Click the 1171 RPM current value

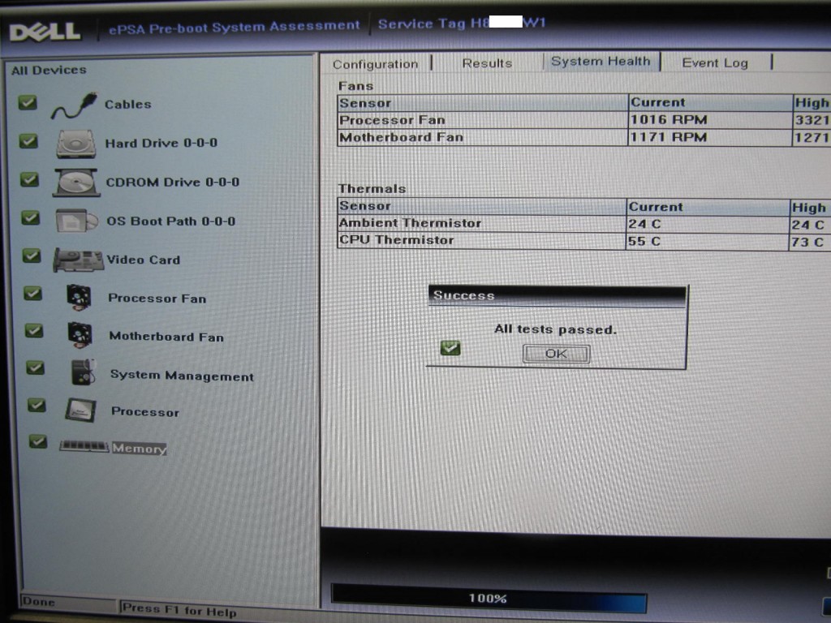(669, 137)
